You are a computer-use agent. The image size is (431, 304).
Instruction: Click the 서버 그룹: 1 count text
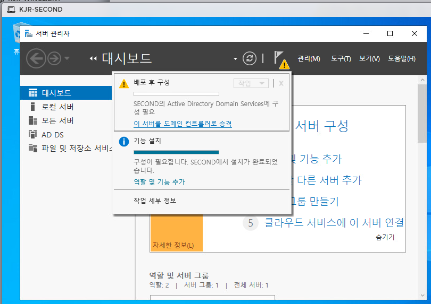[x=201, y=285]
